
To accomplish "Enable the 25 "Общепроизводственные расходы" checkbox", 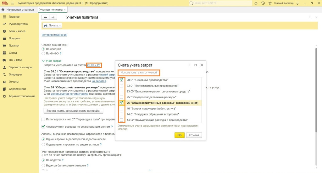I will [x=121, y=97].
